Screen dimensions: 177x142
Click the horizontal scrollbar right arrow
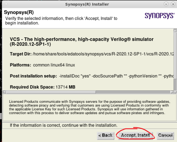[172, 92]
